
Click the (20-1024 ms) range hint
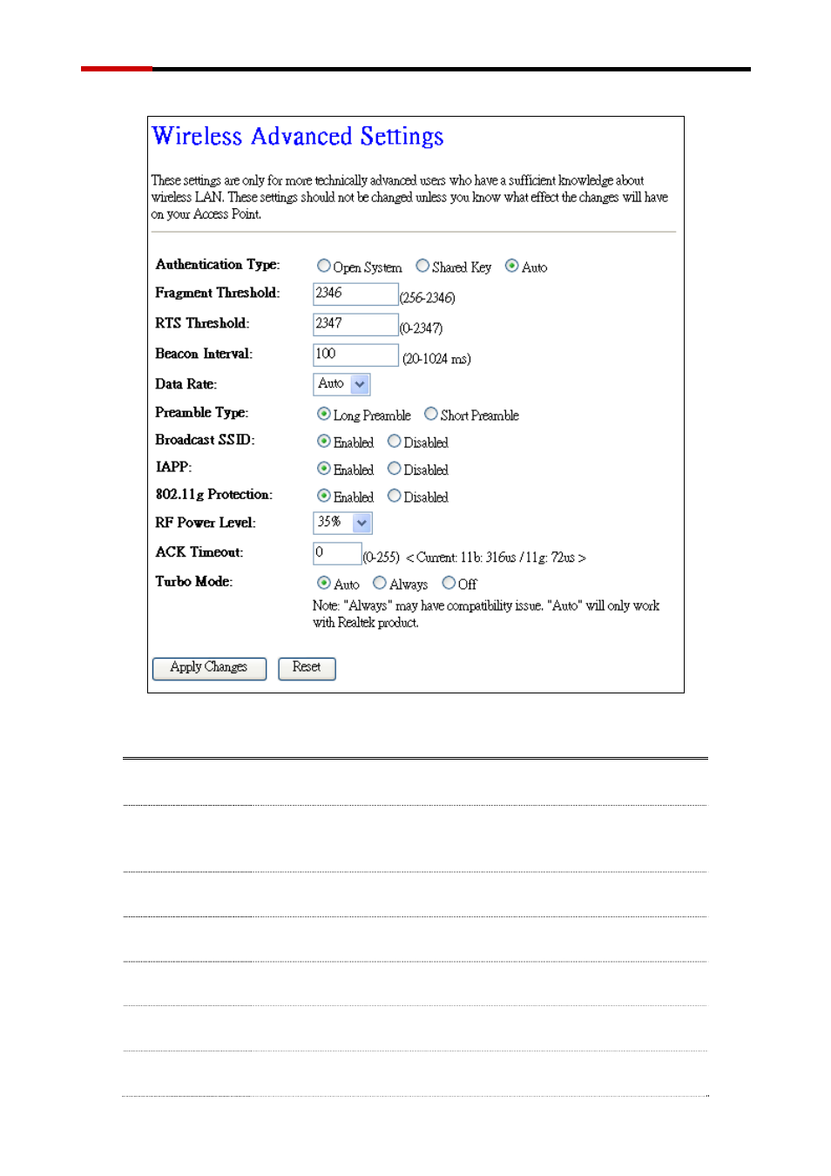(436, 359)
